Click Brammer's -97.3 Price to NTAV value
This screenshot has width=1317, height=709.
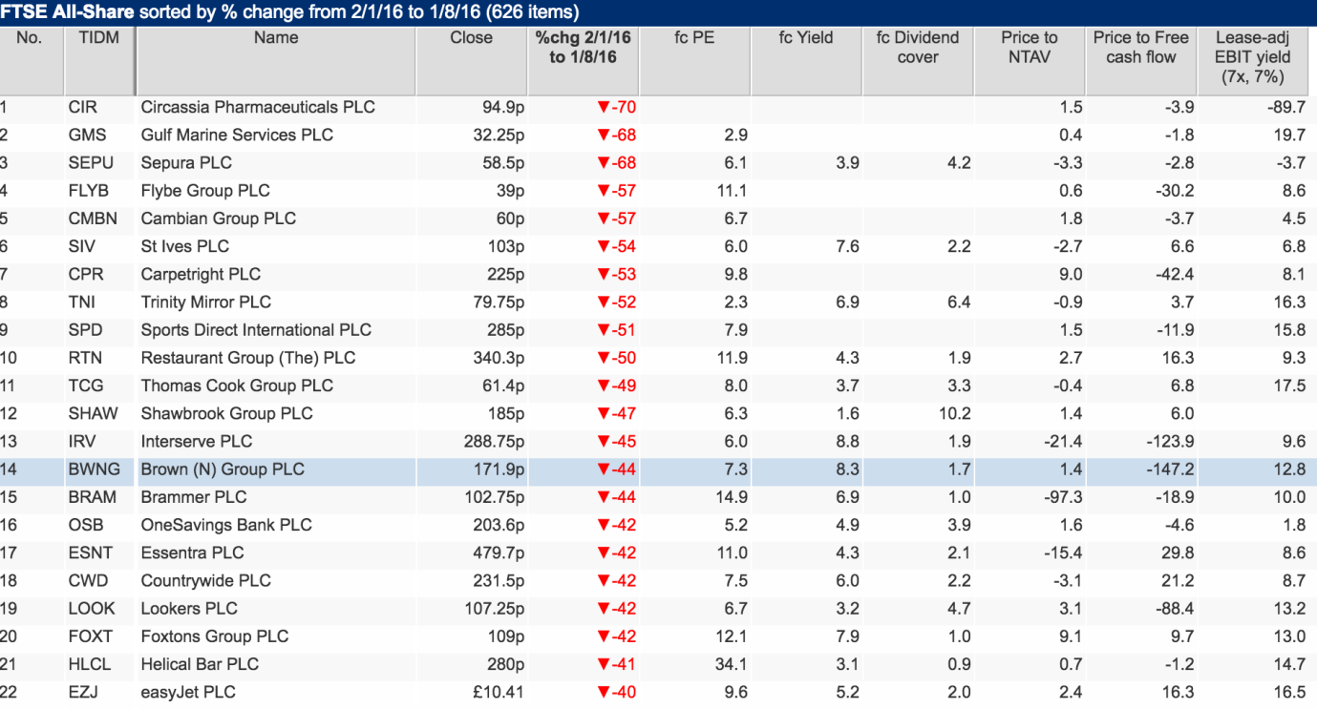point(1062,497)
